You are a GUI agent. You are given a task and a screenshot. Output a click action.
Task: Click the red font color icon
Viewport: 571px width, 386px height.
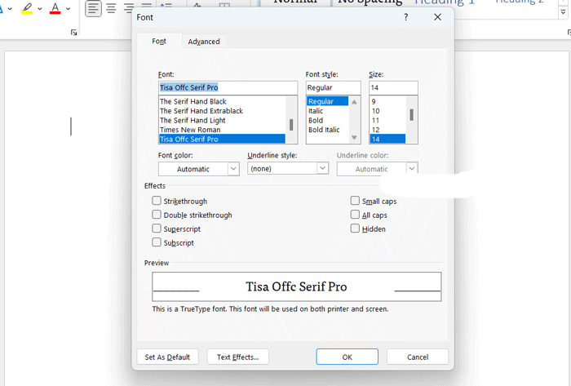tap(55, 9)
